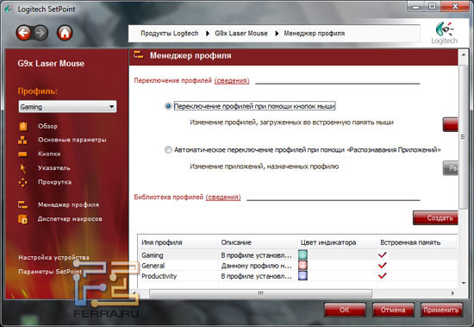The image size is (474, 327).
Task: Click the blue Productivity indicator color swatch
Action: click(302, 275)
